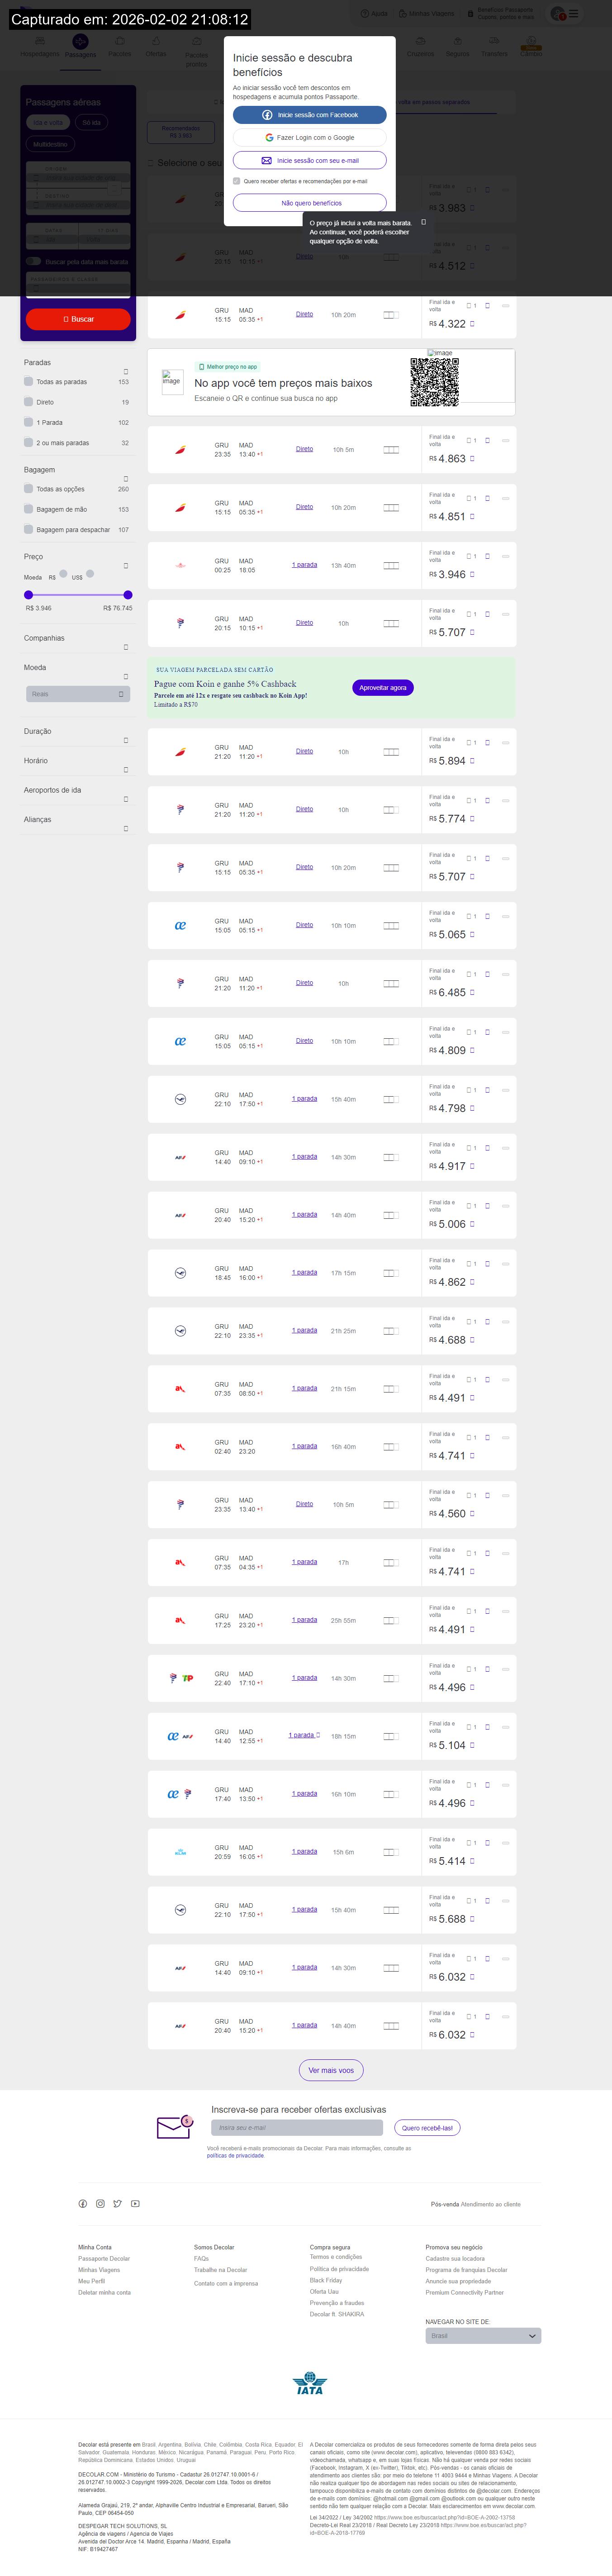This screenshot has height=2576, width=612.
Task: Open the Reais currency dropdown
Action: pos(78,694)
